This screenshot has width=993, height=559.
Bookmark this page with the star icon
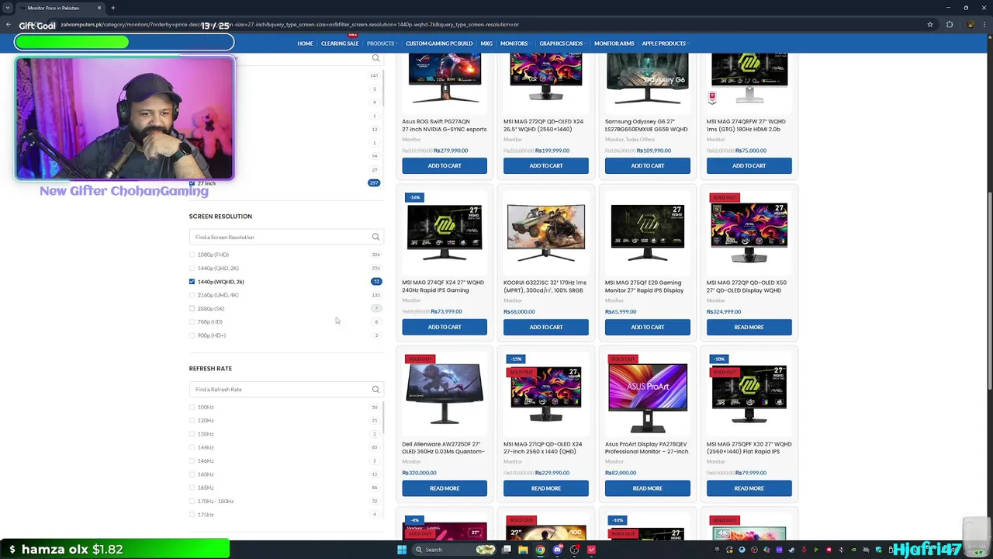929,24
